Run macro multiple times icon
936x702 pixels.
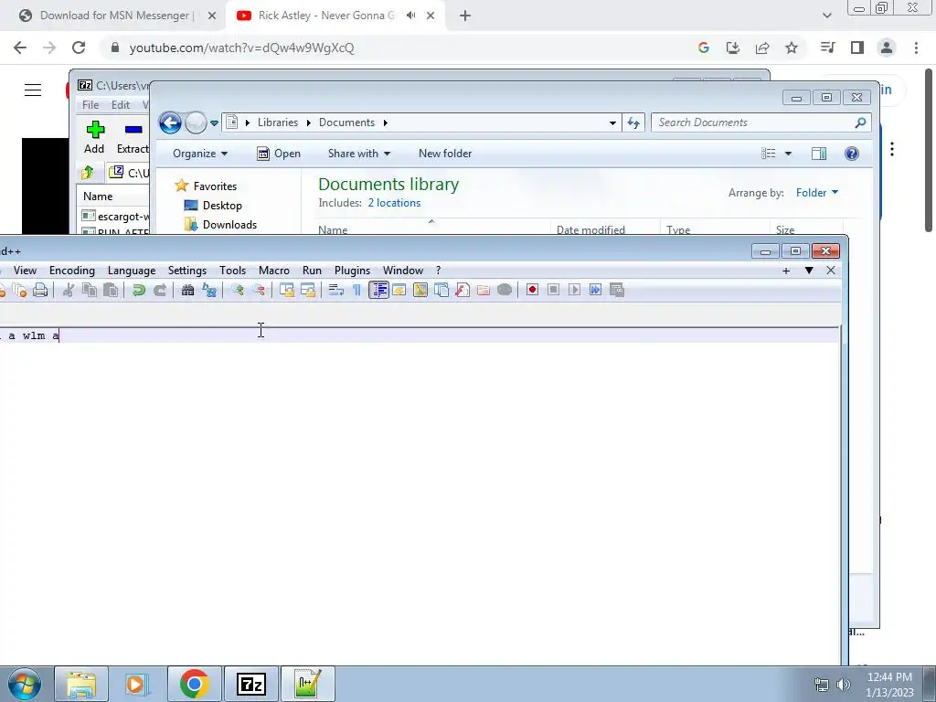(x=595, y=290)
